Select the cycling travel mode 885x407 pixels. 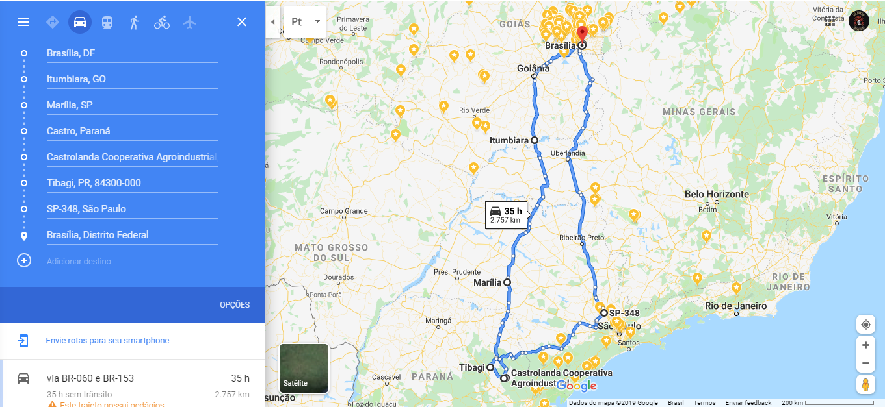(x=162, y=22)
